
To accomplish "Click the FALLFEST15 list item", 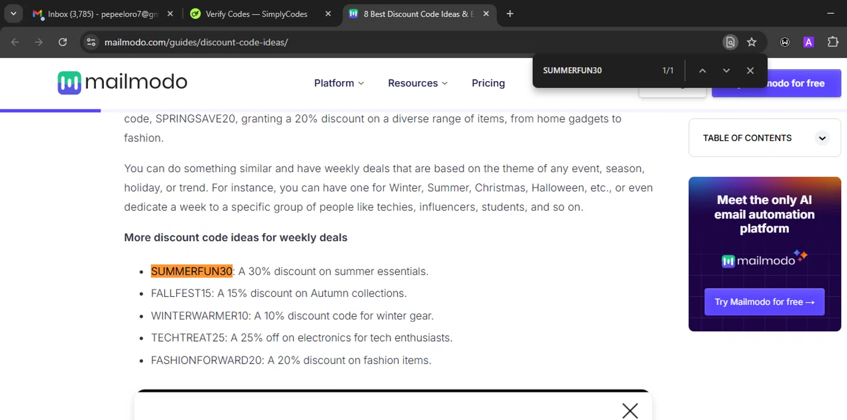I will click(x=279, y=294).
